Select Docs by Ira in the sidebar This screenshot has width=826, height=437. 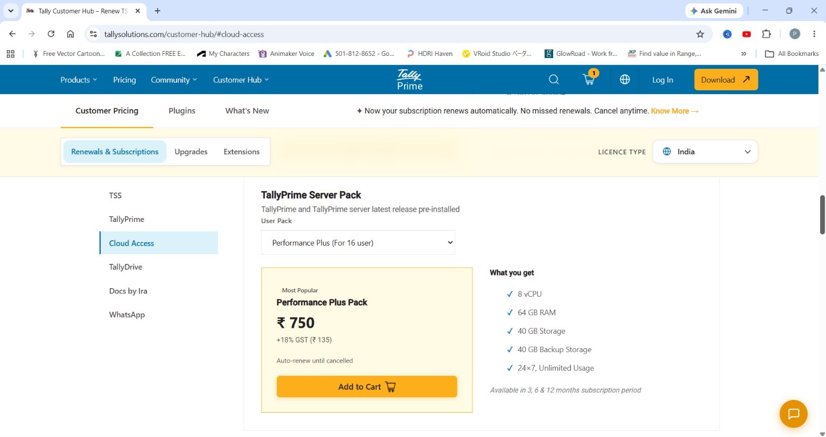click(128, 291)
